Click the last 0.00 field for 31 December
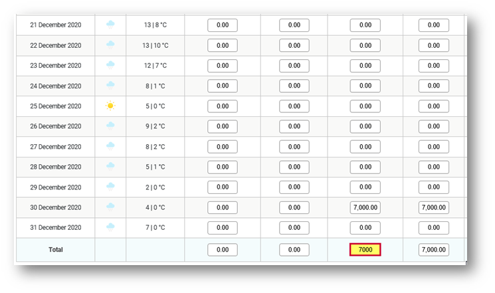The image size is (495, 293). pyautogui.click(x=434, y=228)
